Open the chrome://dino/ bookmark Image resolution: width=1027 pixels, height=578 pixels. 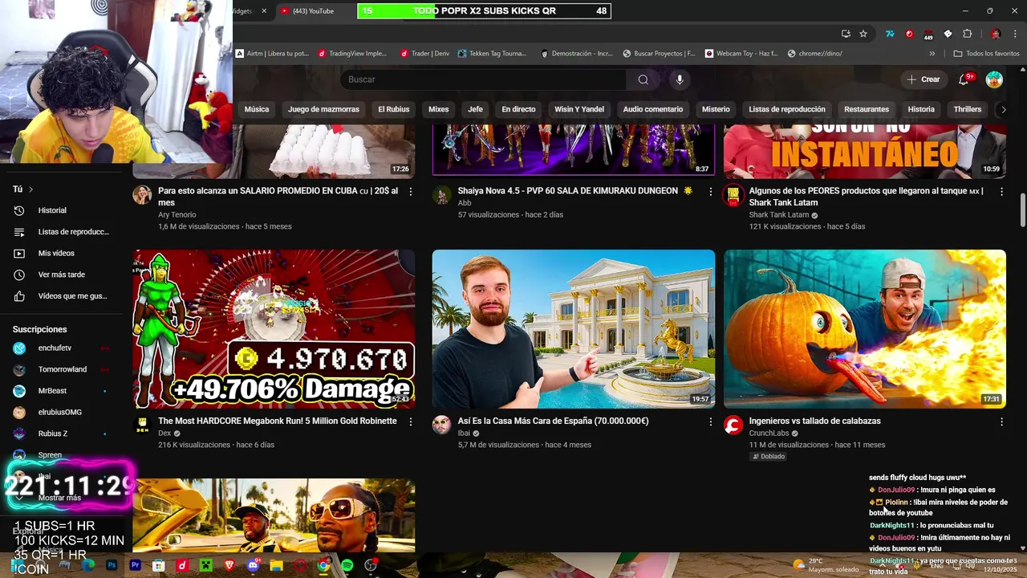815,54
